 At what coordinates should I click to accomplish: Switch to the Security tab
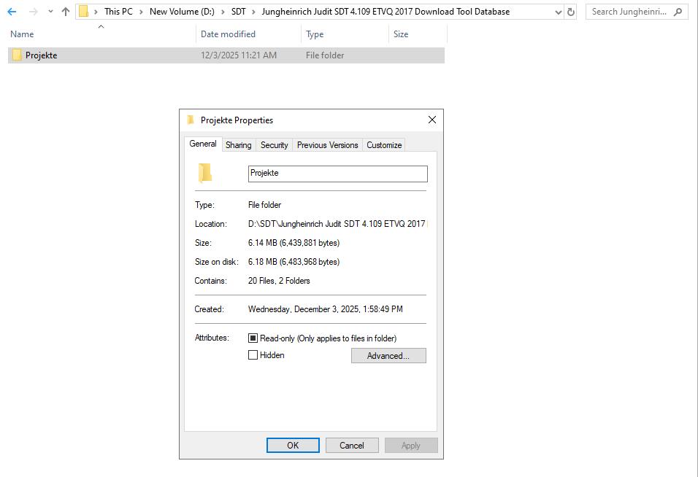(275, 145)
